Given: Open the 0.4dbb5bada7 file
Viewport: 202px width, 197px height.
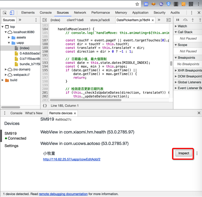Looking at the screenshot, I should point(28,53).
